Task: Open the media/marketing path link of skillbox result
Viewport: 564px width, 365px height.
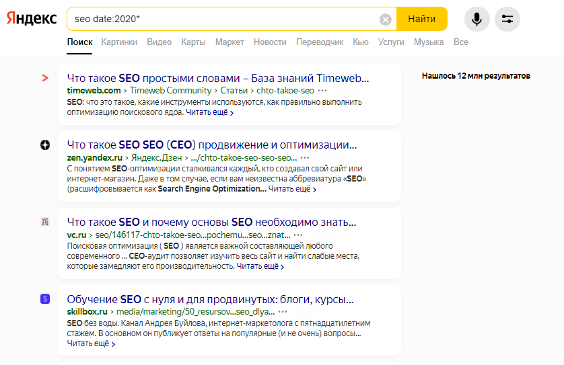Action: coord(196,311)
